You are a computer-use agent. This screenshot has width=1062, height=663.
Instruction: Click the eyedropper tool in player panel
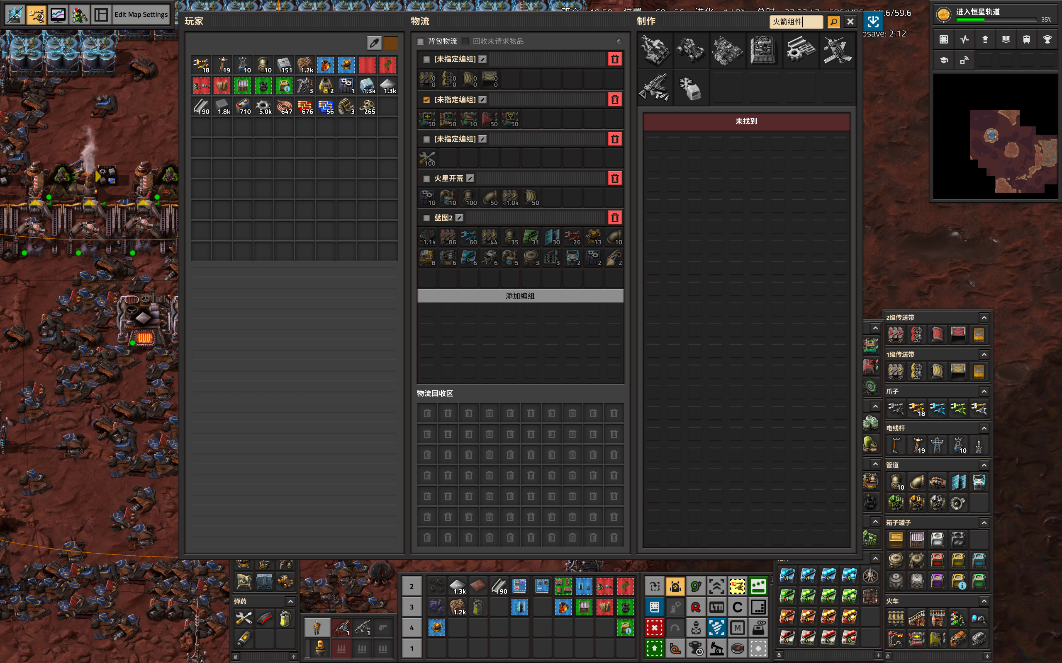(x=374, y=43)
